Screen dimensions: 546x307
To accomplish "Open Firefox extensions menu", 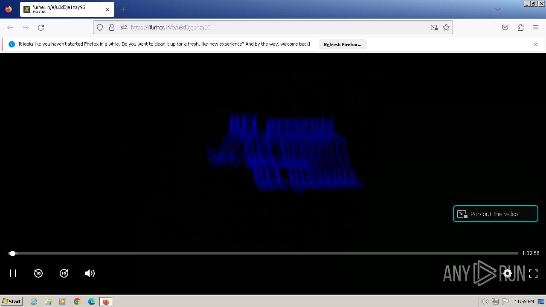I will [520, 27].
